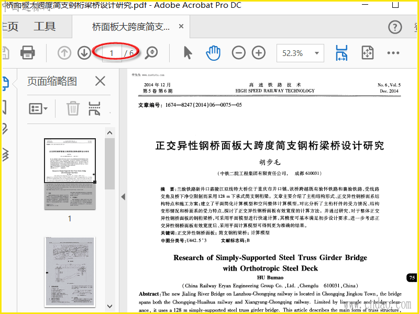The image size is (419, 314).
Task: Click the page 75 marker badge
Action: pos(412,278)
